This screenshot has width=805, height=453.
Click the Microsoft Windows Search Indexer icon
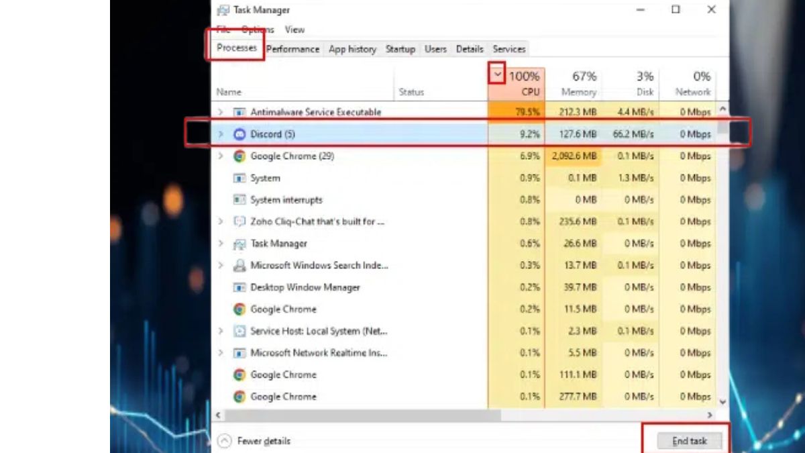pyautogui.click(x=239, y=266)
